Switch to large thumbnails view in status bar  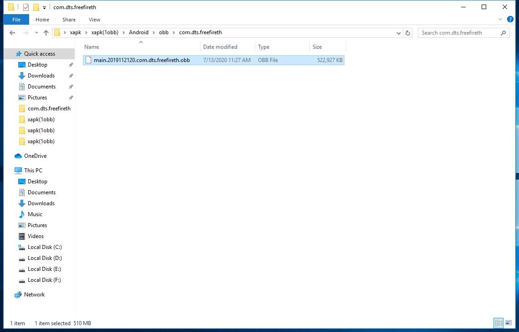point(509,323)
